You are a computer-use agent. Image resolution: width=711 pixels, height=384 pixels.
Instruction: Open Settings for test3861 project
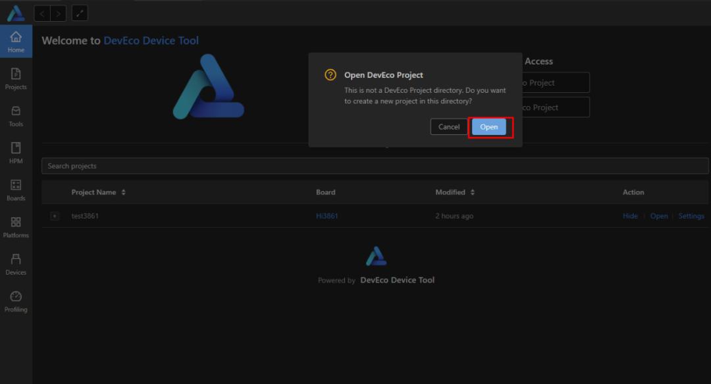coord(691,216)
